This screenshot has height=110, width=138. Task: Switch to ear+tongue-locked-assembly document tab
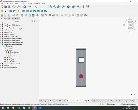click(105, 101)
